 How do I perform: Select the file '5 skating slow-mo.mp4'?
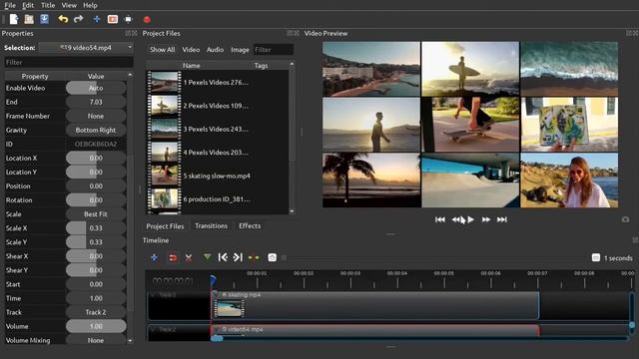pyautogui.click(x=218, y=176)
